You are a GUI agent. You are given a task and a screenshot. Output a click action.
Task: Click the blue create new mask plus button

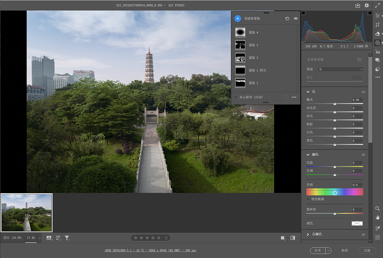238,19
